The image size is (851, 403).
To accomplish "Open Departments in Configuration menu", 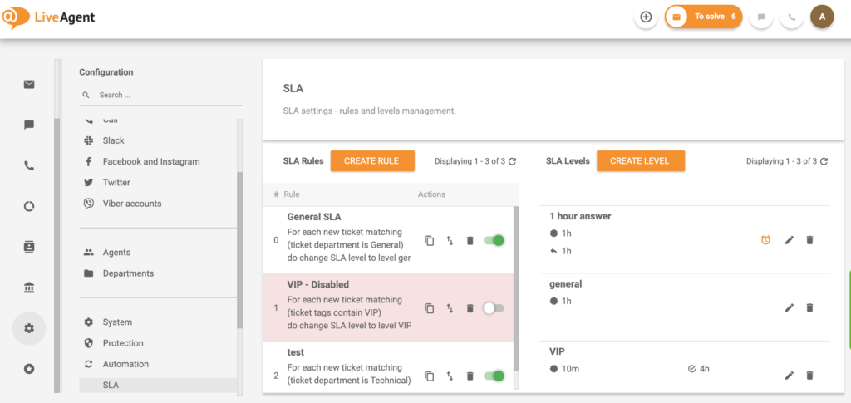I will [128, 273].
